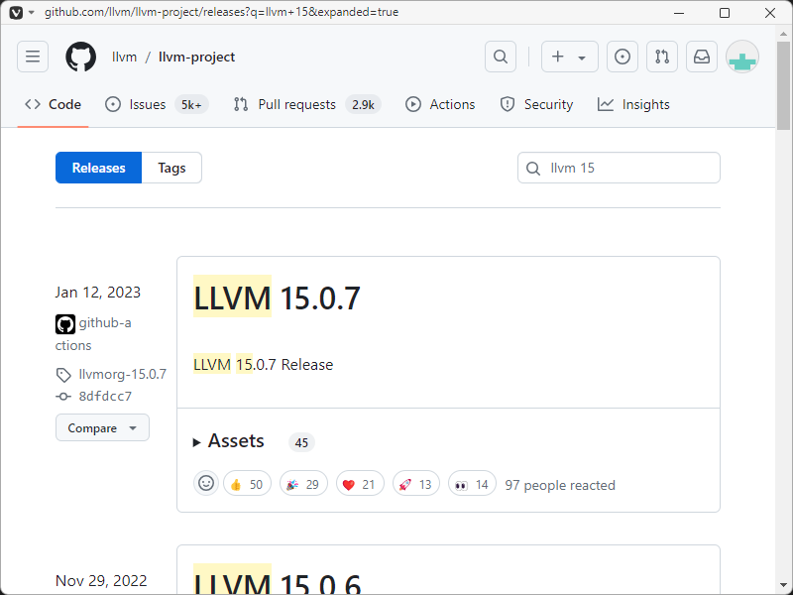Switch to the Code tab
Viewport: 793px width, 595px height.
(54, 105)
